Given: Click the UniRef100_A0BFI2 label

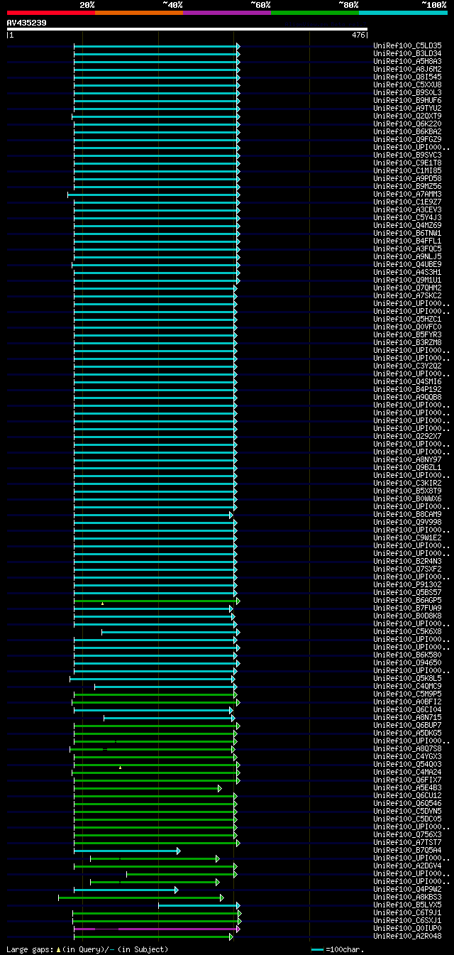Looking at the screenshot, I should coord(407,702).
